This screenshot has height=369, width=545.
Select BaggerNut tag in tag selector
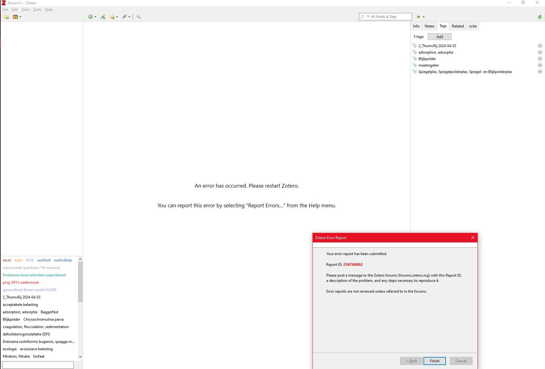click(49, 312)
